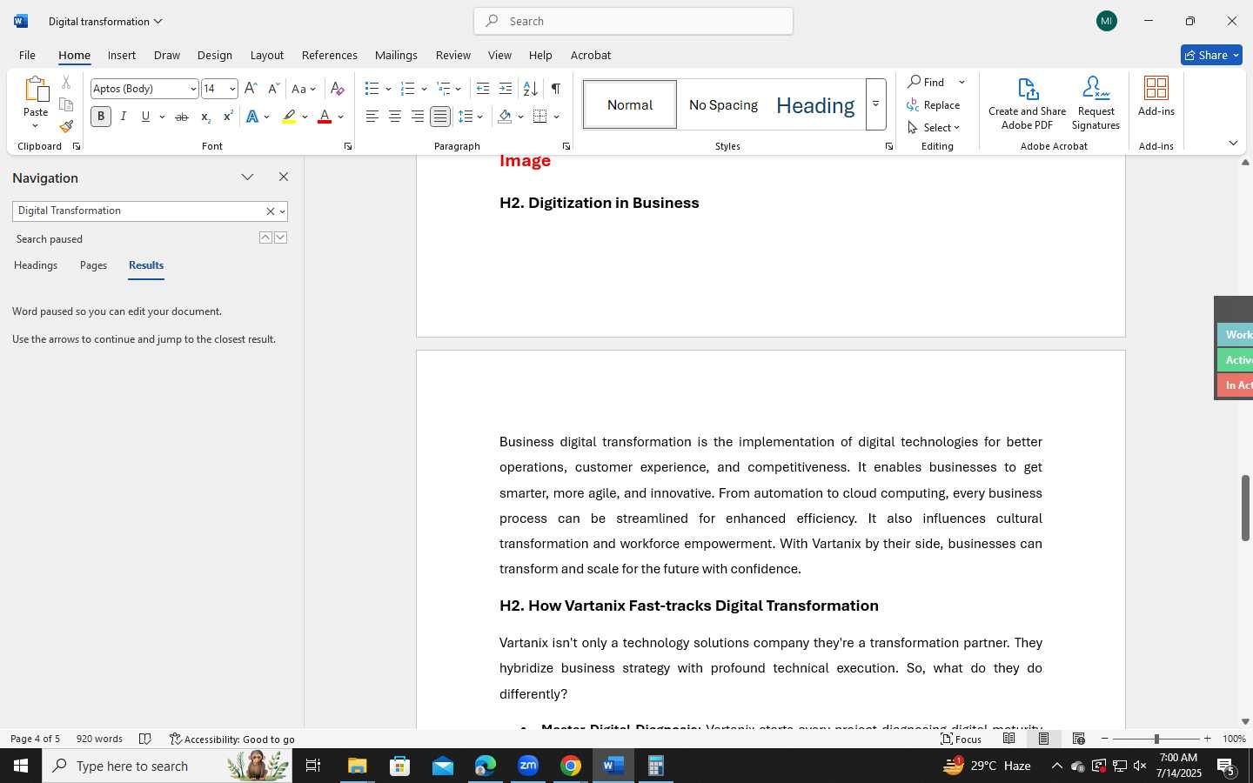Toggle Focus mode in status bar
Image resolution: width=1253 pixels, height=783 pixels.
pos(962,739)
